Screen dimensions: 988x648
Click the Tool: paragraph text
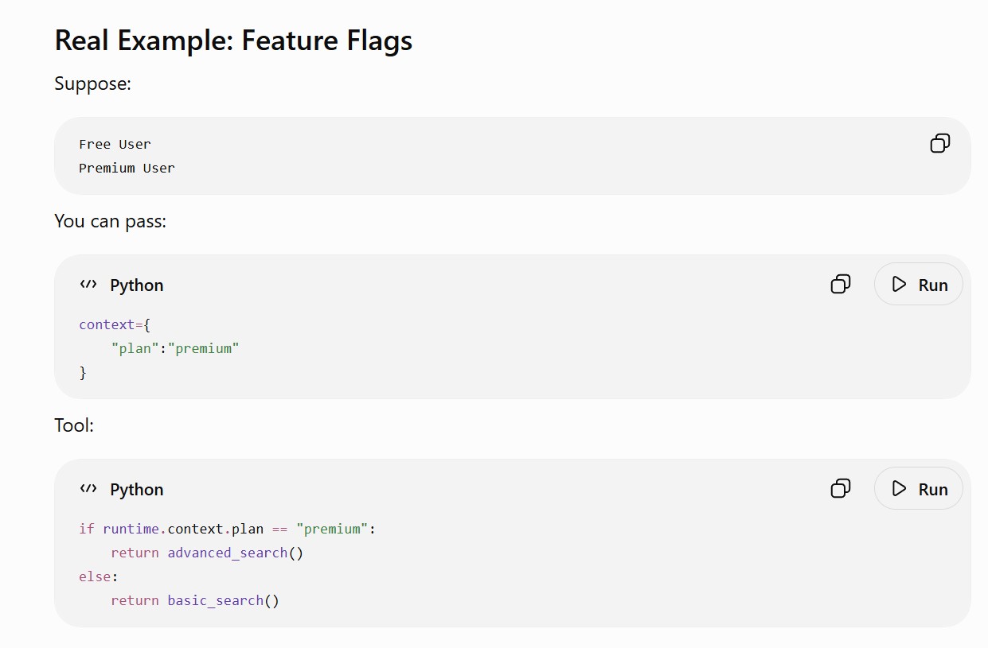point(74,425)
